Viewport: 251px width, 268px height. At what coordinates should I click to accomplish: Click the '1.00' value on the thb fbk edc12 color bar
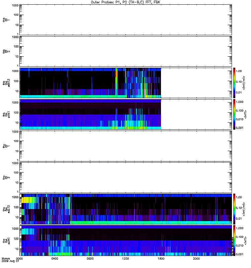(239, 71)
